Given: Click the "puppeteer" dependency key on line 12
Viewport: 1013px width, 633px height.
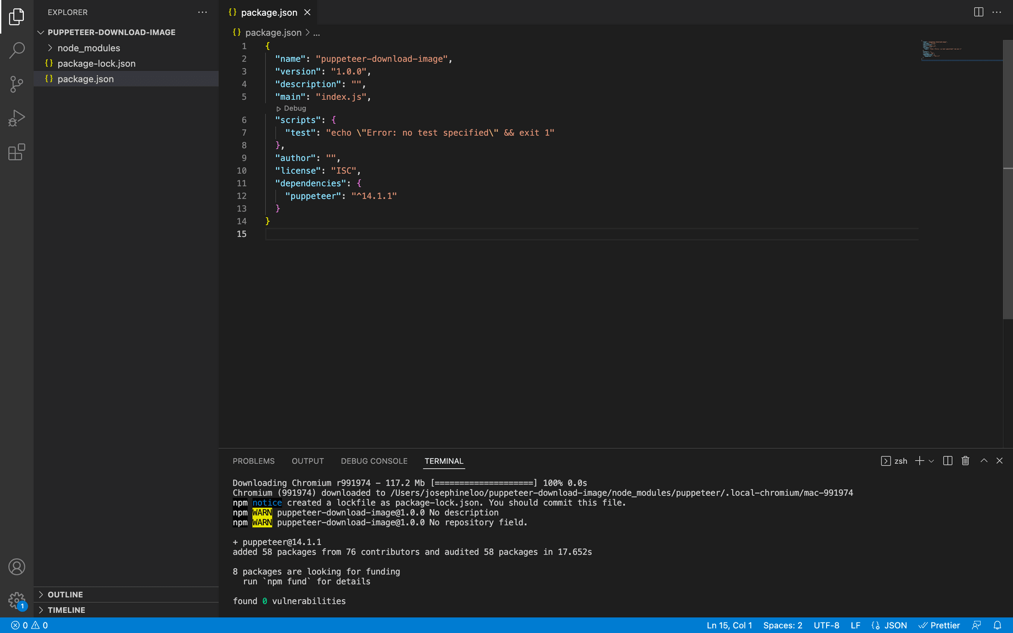Looking at the screenshot, I should point(313,196).
